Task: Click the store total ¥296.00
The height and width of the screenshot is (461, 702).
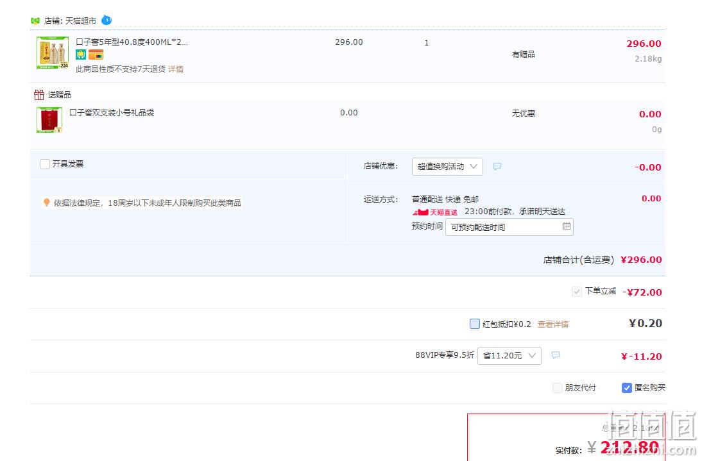Action: point(641,260)
